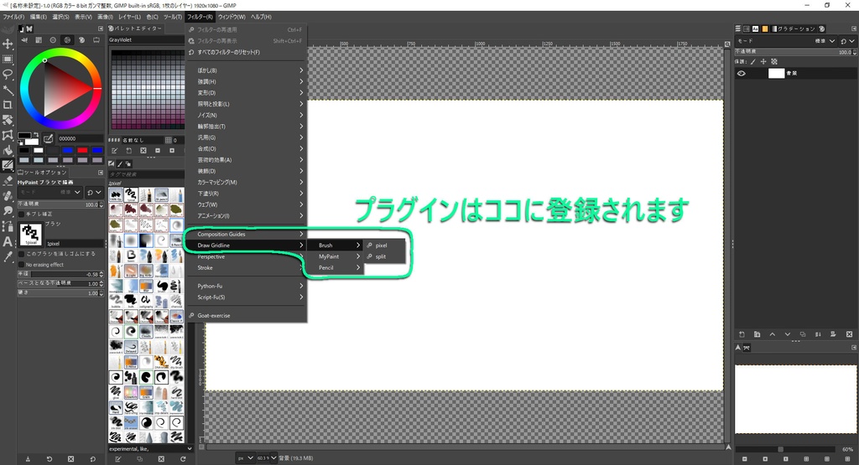Select the Text tool
Image resolution: width=859 pixels, height=465 pixels.
8,241
